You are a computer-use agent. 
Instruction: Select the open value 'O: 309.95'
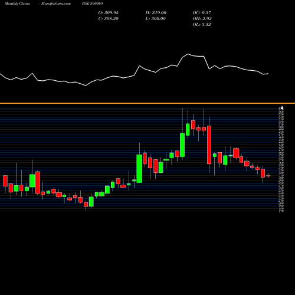109,12
